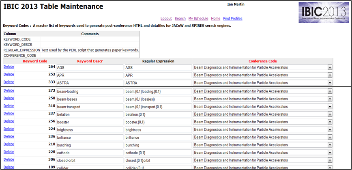Delete the cathode keyword row
The image size is (352, 170).
9,152
